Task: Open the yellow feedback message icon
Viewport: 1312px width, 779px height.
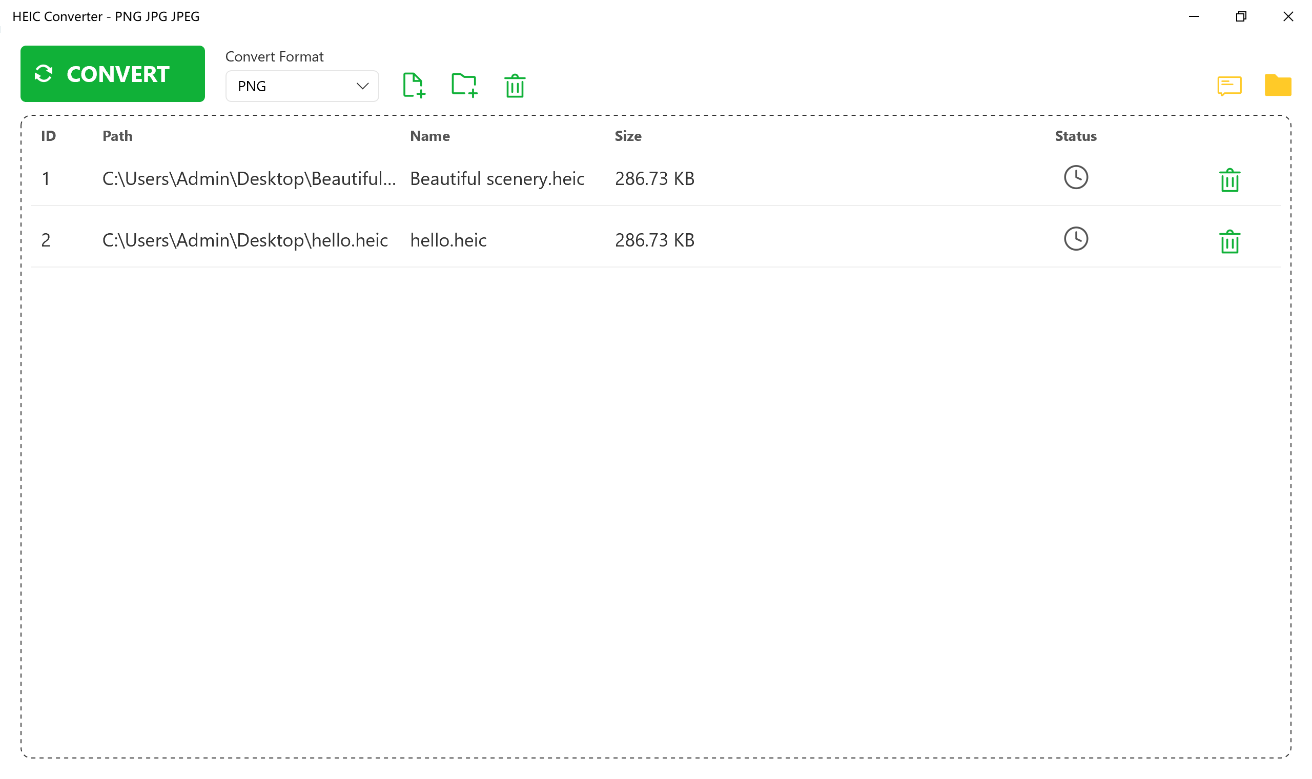Action: [1229, 86]
